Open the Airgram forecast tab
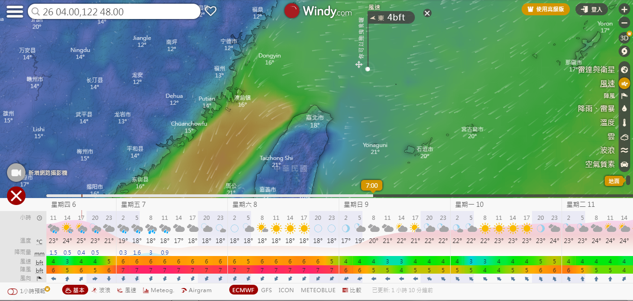 click(196, 290)
